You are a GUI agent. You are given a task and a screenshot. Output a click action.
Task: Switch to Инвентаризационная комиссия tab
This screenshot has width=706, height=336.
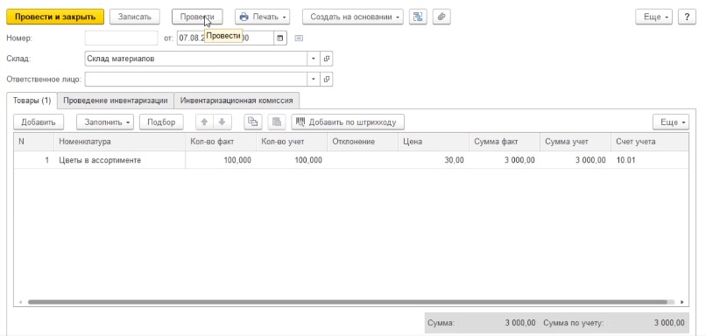click(237, 101)
